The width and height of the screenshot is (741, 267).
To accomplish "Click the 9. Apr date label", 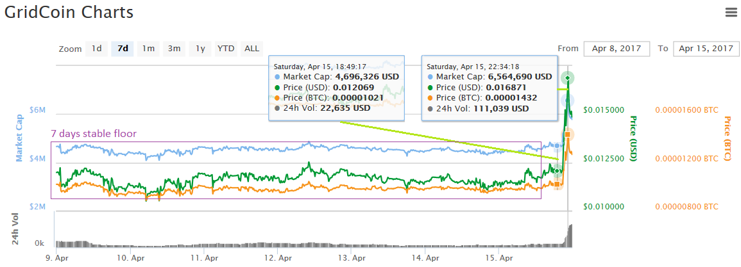I will 56,259.
